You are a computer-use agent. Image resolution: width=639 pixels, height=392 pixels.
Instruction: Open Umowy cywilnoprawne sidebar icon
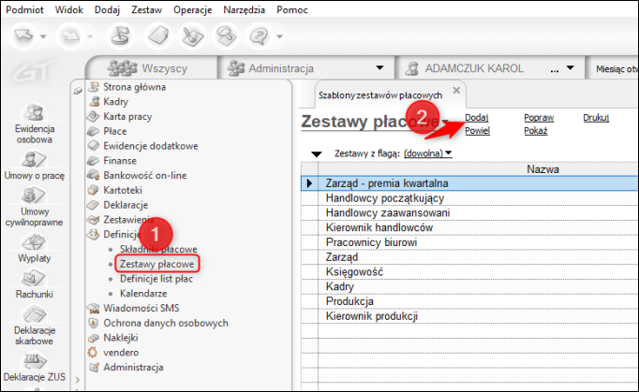[35, 207]
